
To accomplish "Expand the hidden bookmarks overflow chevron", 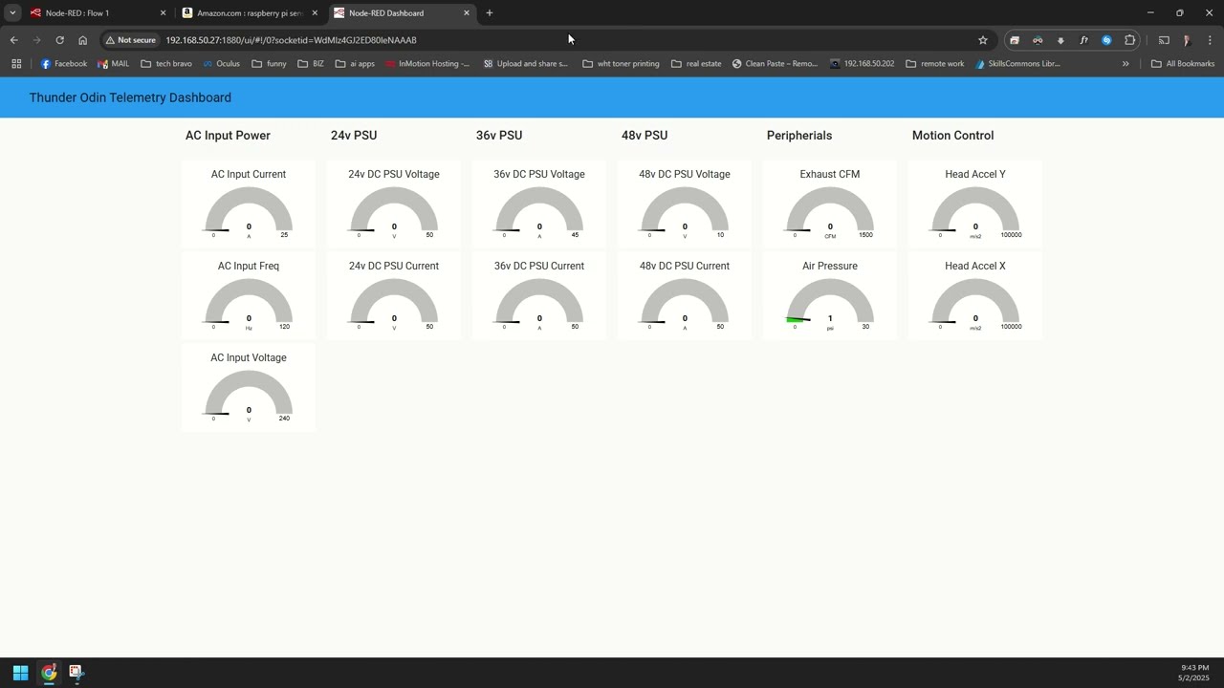I will tap(1126, 64).
